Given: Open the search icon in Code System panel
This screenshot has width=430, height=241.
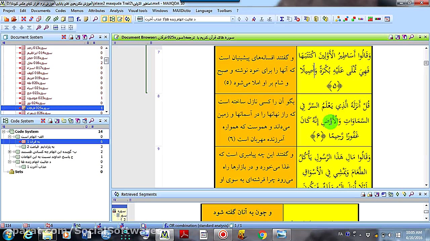Looking at the screenshot, I should click(92, 121).
